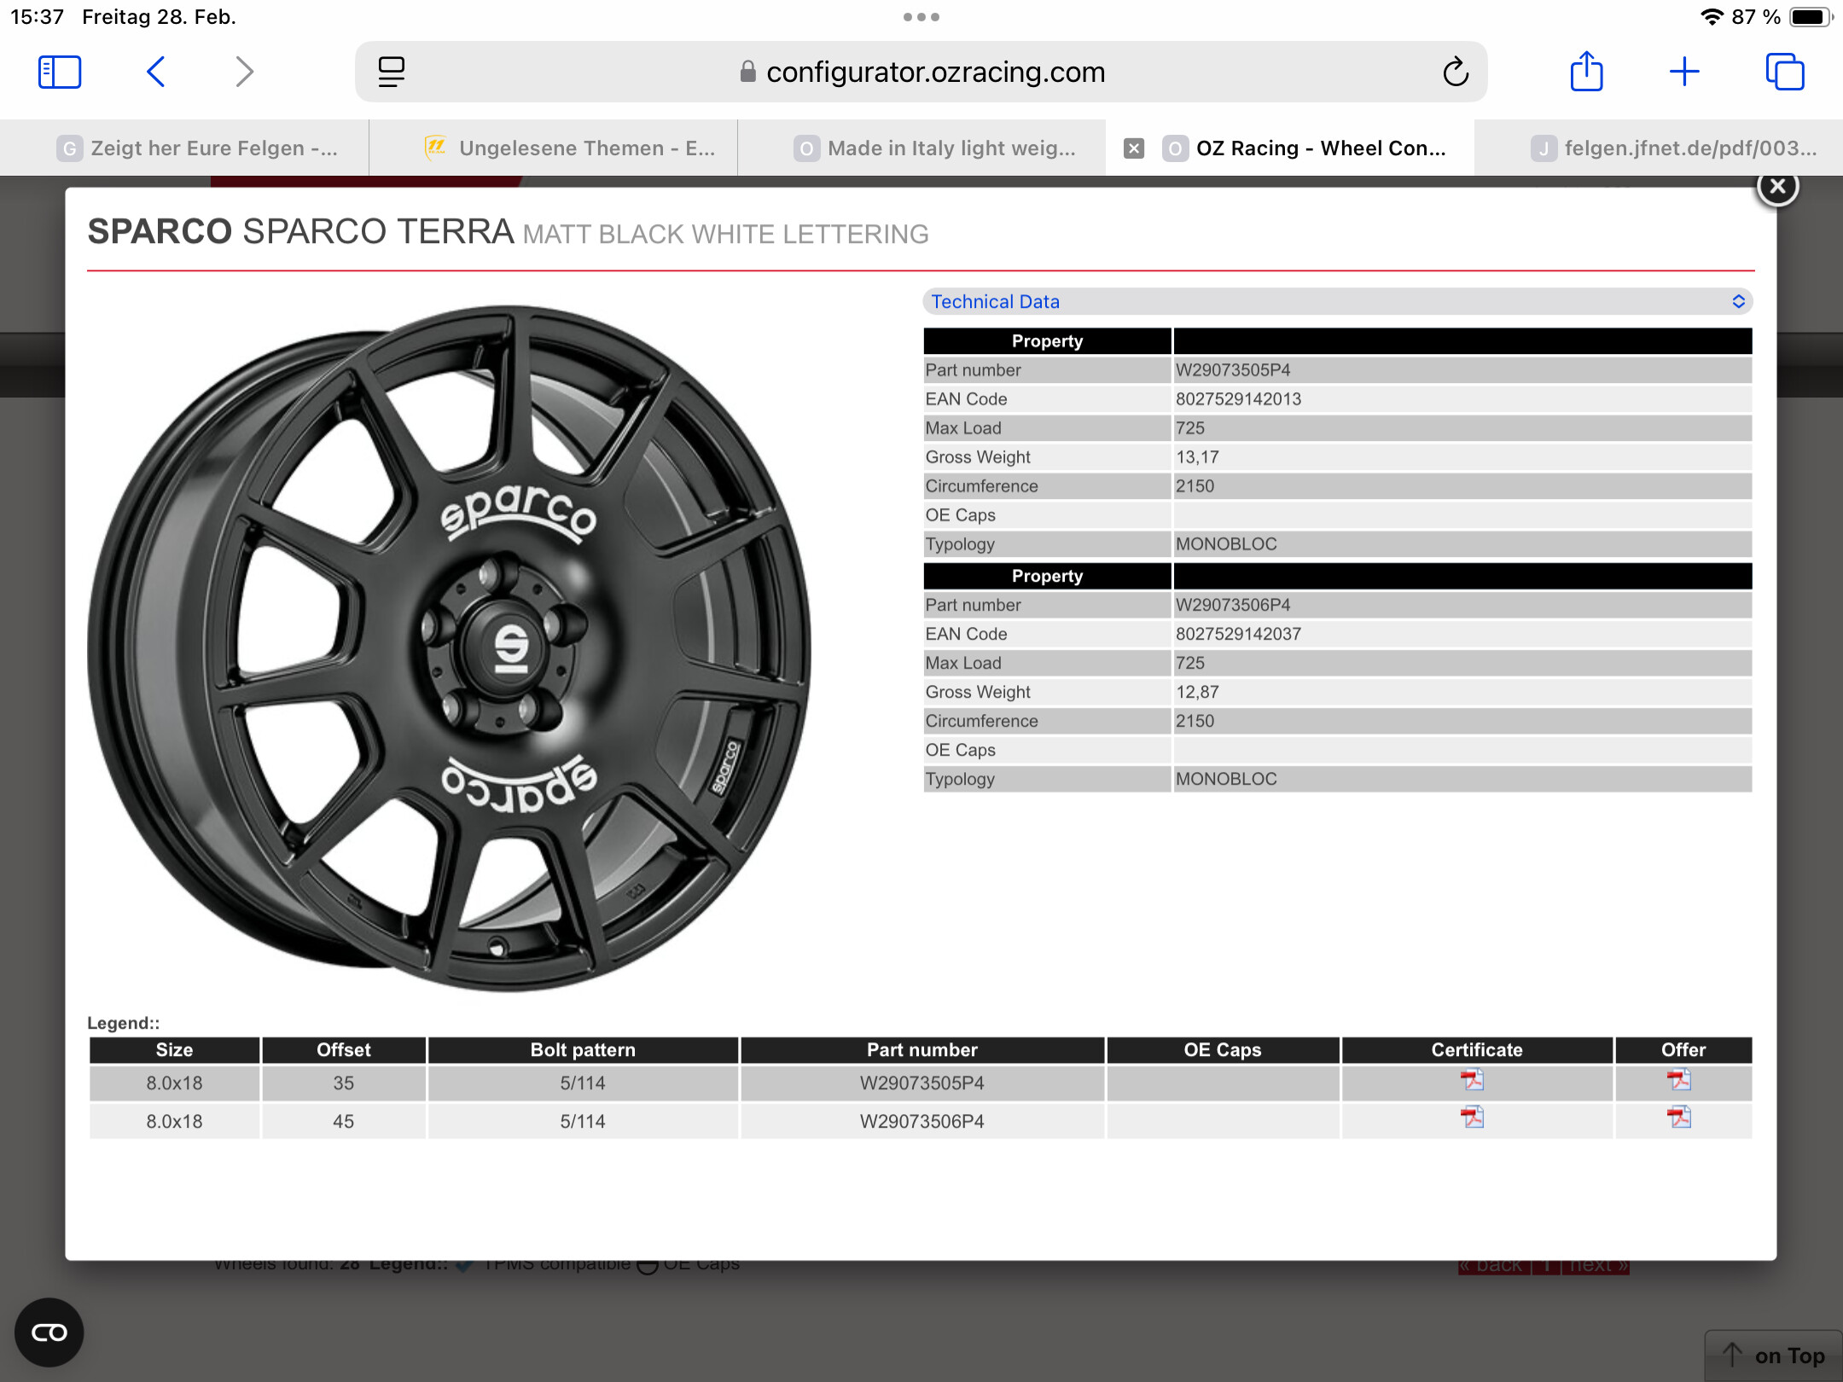This screenshot has height=1382, width=1843.
Task: Click the on Top button
Action: (1774, 1356)
